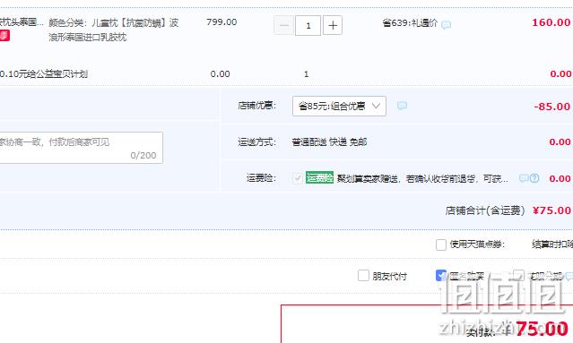
Task: Click the 0/200 character counter
Action: 143,156
